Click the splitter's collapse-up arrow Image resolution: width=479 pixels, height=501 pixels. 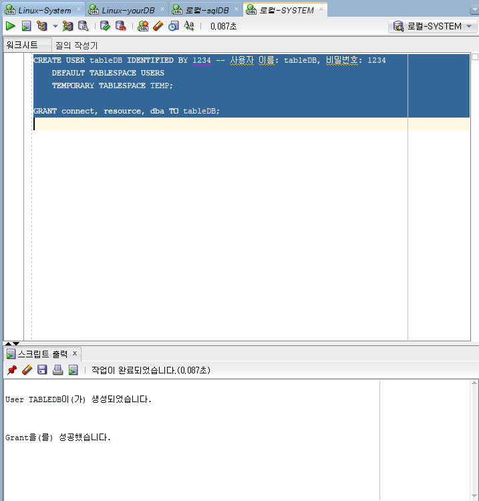pos(8,343)
